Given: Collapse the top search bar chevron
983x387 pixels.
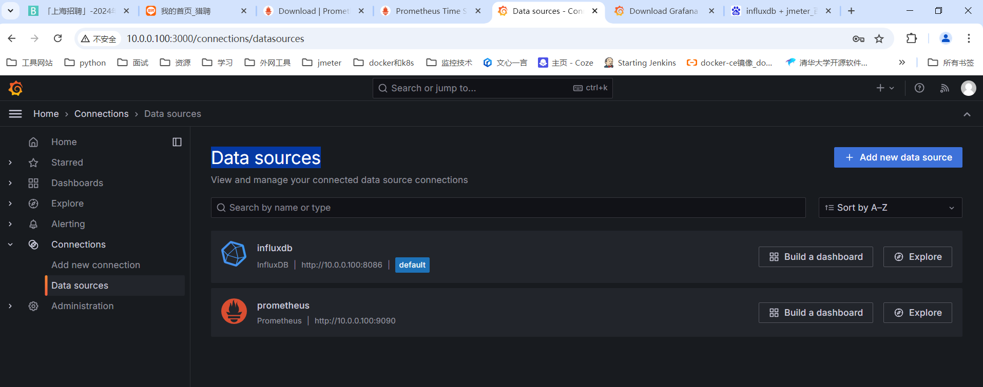Looking at the screenshot, I should pyautogui.click(x=967, y=114).
